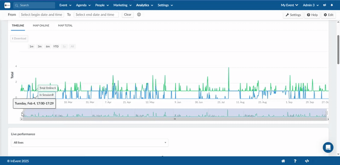Select the YTD range button

point(56,46)
